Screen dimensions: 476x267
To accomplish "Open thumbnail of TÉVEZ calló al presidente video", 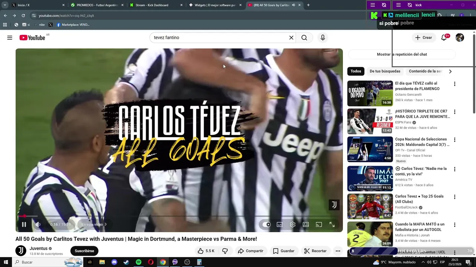I will pyautogui.click(x=370, y=93).
